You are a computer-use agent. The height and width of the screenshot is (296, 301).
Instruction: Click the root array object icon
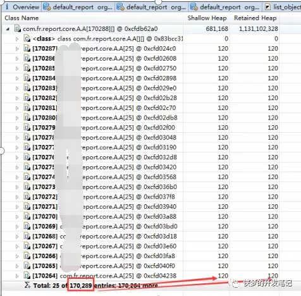tap(18, 28)
